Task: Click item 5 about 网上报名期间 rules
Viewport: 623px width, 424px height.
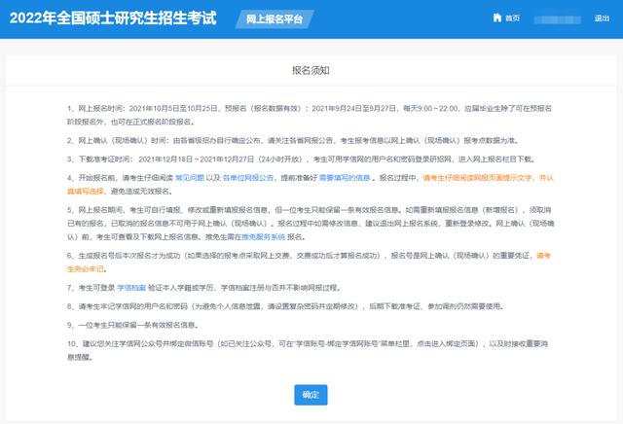Action: [311, 224]
